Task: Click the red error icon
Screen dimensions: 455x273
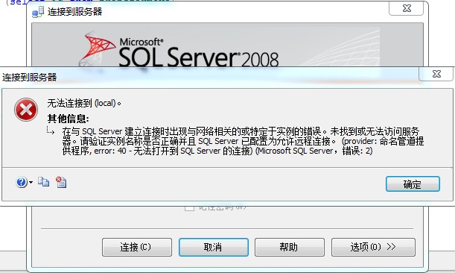Action: pyautogui.click(x=26, y=110)
